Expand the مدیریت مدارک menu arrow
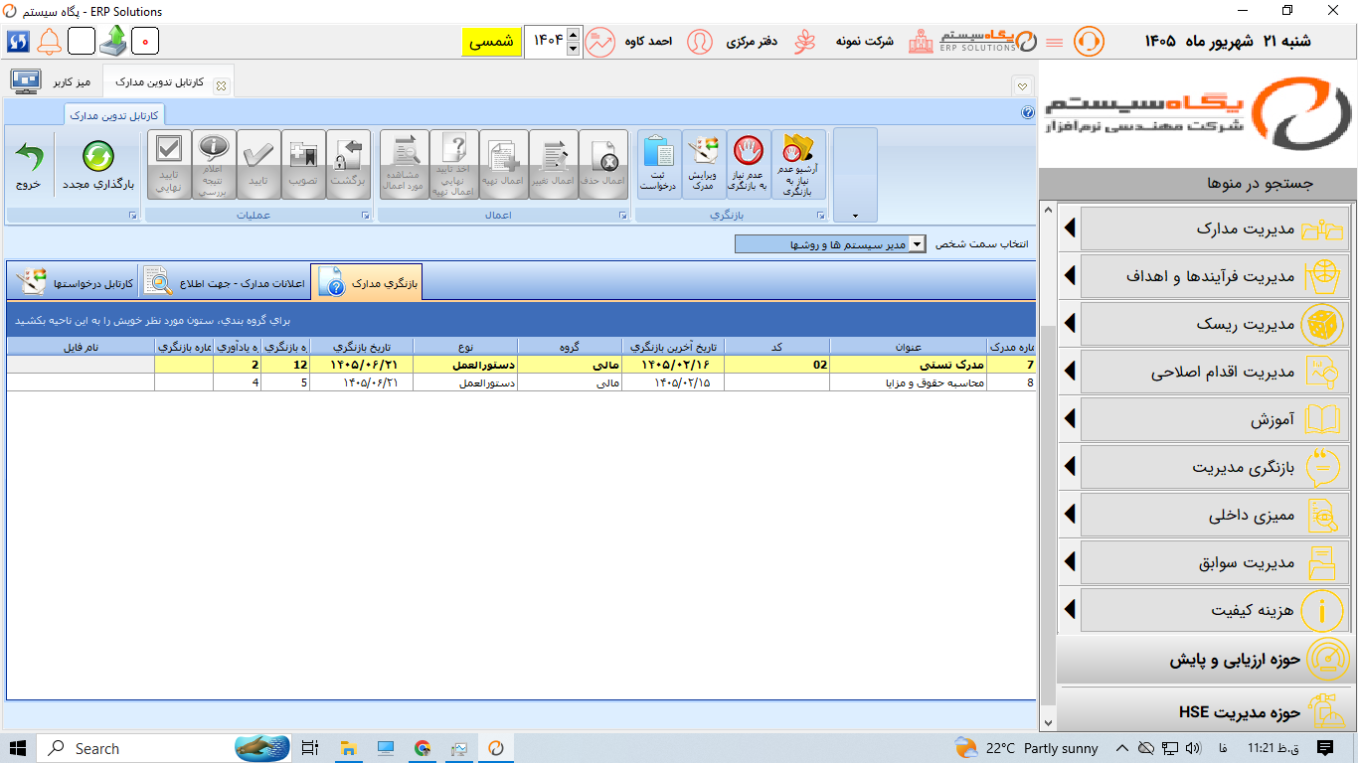Image resolution: width=1358 pixels, height=763 pixels. [1070, 229]
